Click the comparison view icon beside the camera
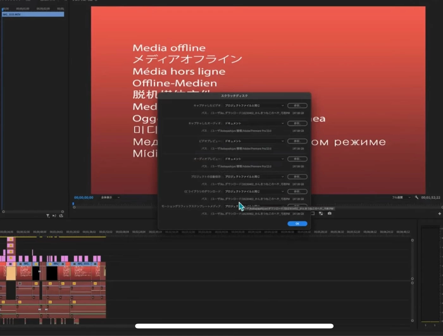The height and width of the screenshot is (336, 443). 321,213
